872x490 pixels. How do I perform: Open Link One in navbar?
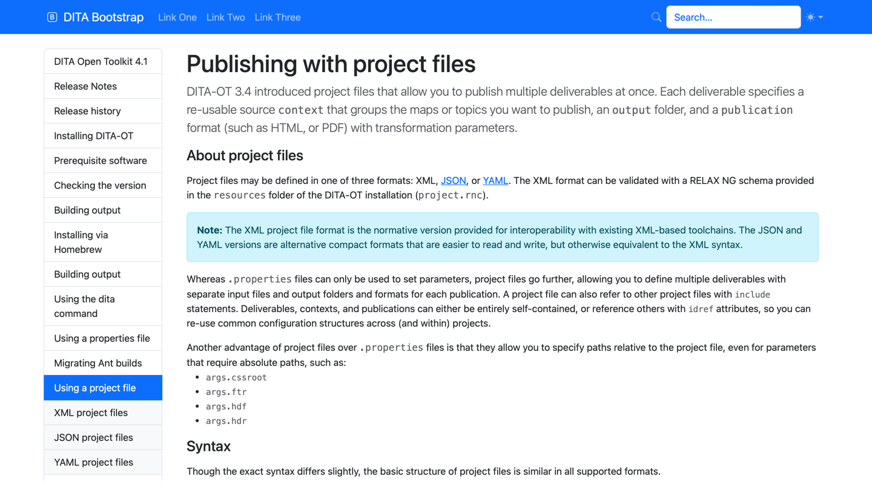[x=177, y=18]
